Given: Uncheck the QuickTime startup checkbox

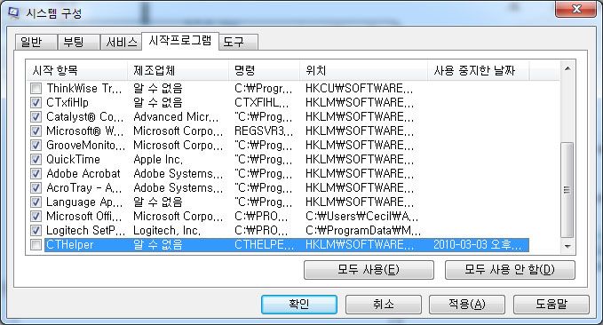Looking at the screenshot, I should coord(36,160).
